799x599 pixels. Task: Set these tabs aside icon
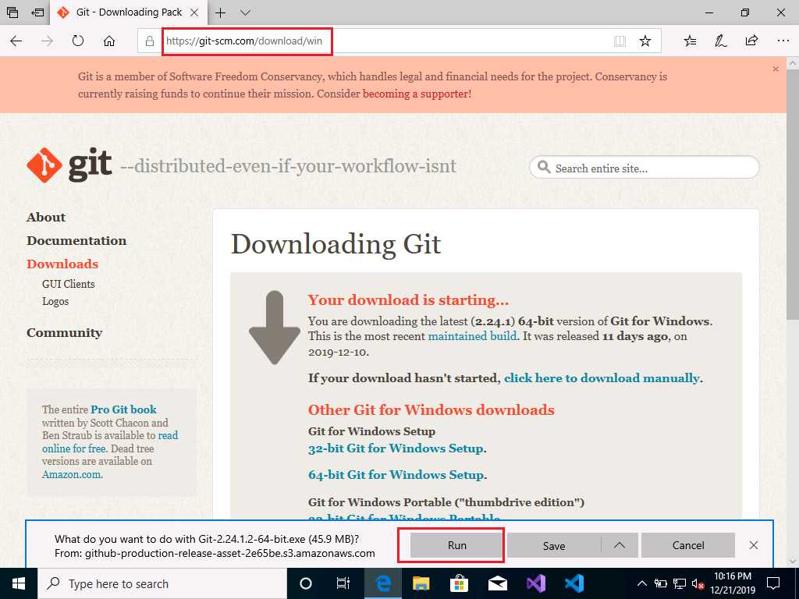point(37,12)
